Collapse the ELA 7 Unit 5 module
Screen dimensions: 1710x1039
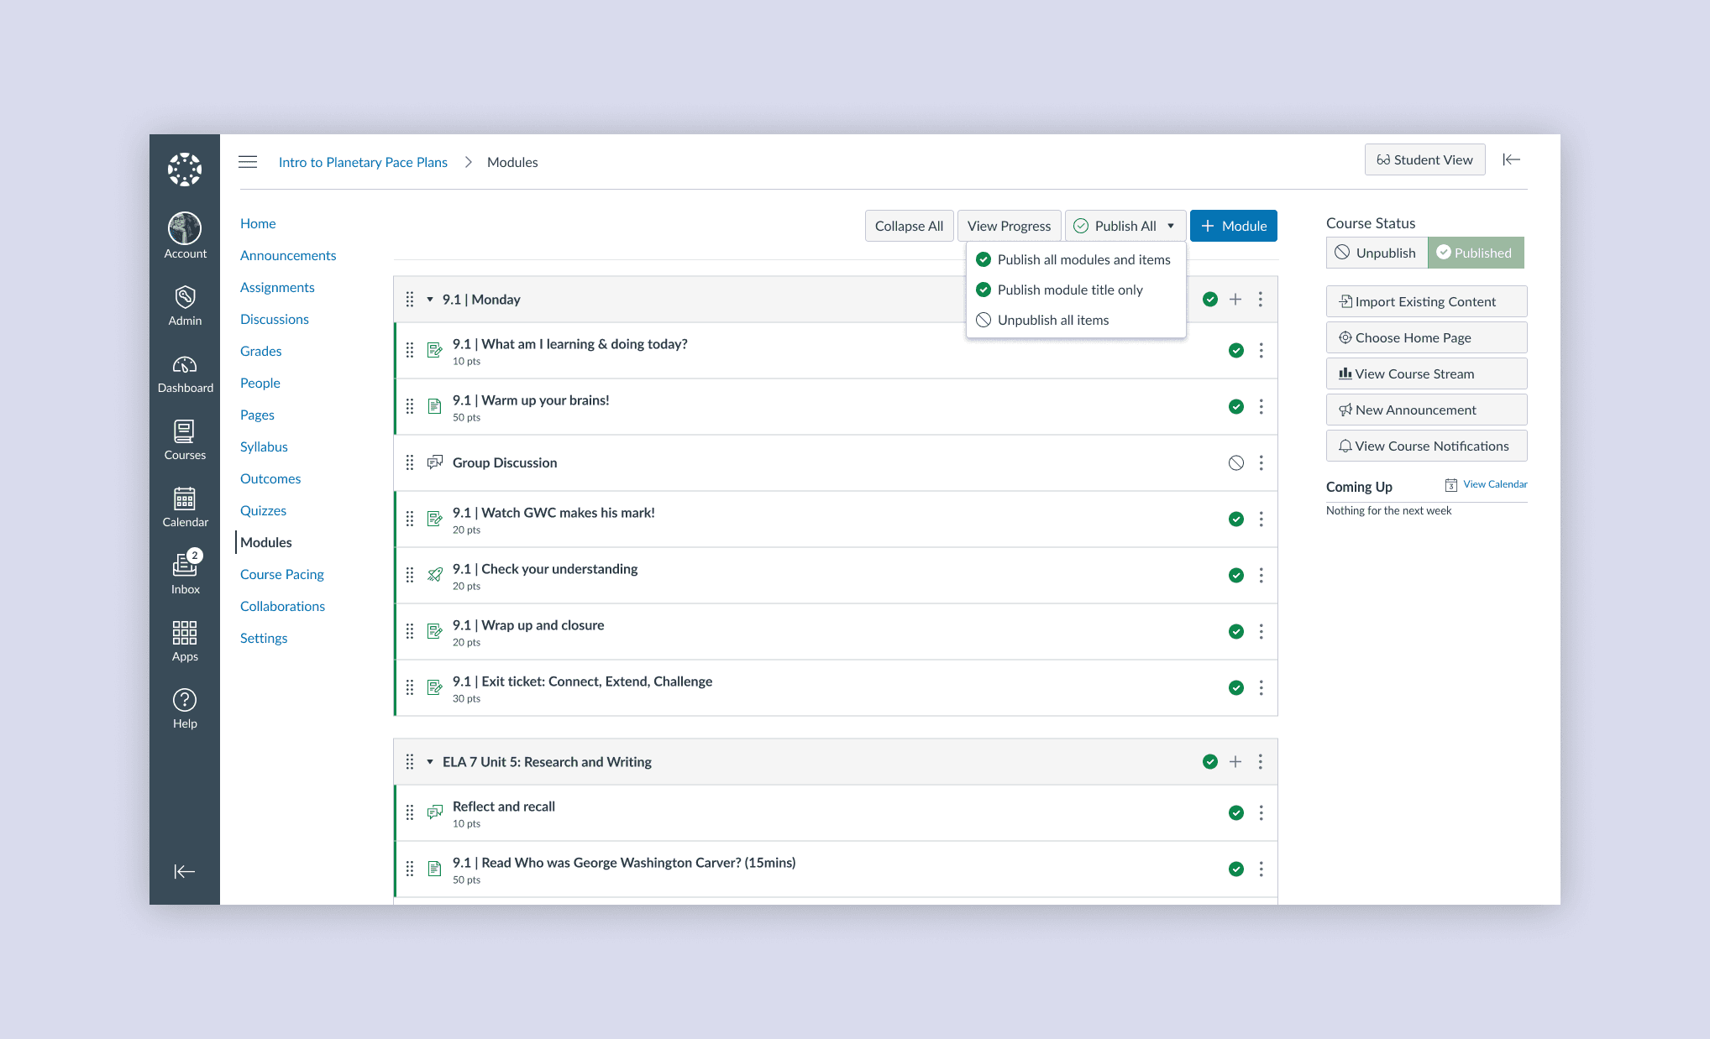430,762
